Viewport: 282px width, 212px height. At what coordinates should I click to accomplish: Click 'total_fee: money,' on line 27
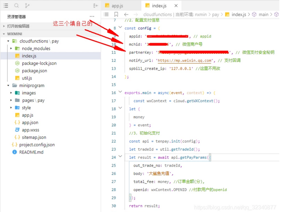click(152, 182)
